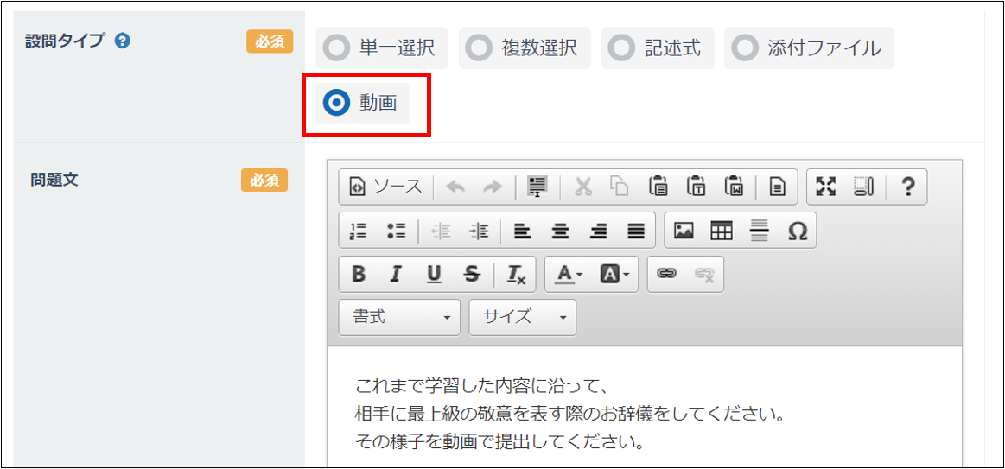The image size is (1005, 469).
Task: Expand the サイズ font size dropdown
Action: [x=522, y=317]
